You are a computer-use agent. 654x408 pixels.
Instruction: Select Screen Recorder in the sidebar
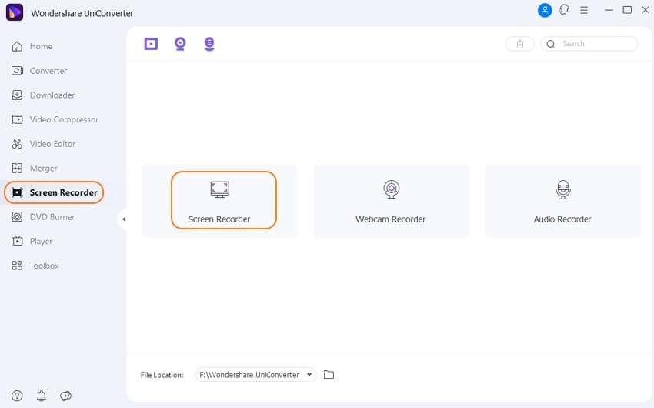[54, 192]
